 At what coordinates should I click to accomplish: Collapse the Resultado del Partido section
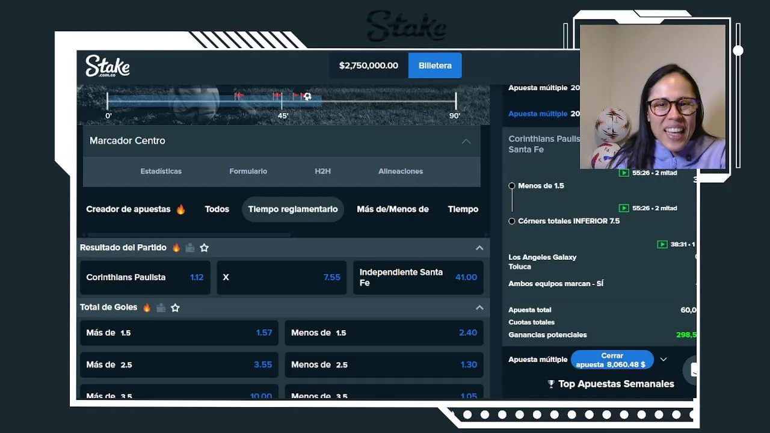479,248
